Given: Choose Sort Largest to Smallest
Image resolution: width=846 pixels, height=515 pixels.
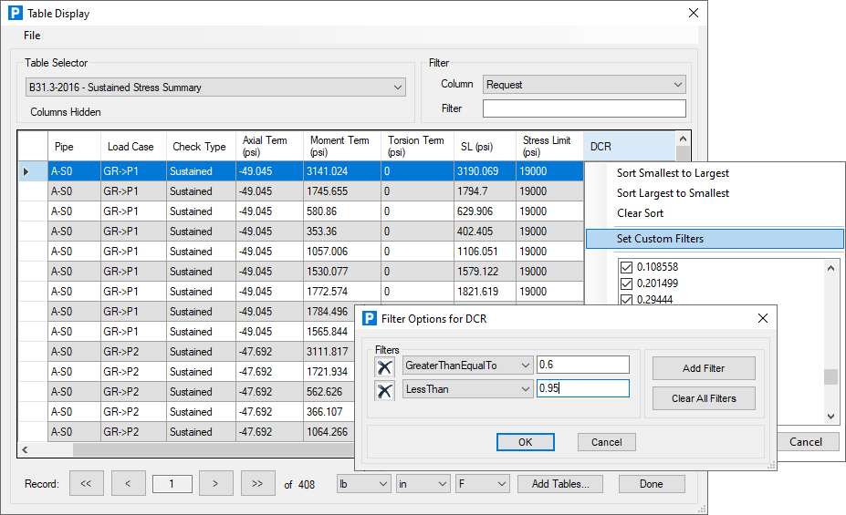Looking at the screenshot, I should click(673, 193).
